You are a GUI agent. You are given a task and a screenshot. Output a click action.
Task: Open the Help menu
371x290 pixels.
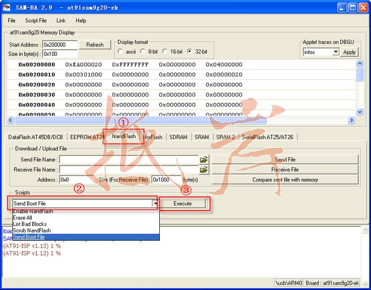[x=81, y=21]
